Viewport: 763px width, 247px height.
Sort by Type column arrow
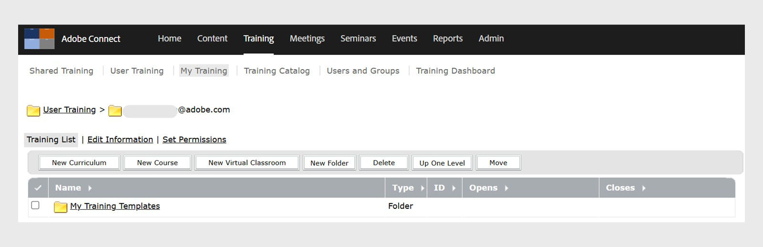tap(423, 188)
